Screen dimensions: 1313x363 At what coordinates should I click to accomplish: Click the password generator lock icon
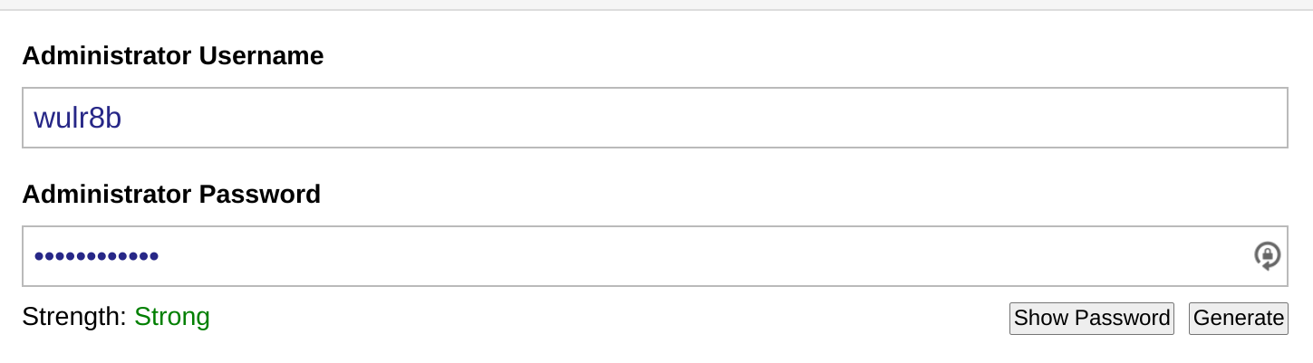coord(1267,255)
